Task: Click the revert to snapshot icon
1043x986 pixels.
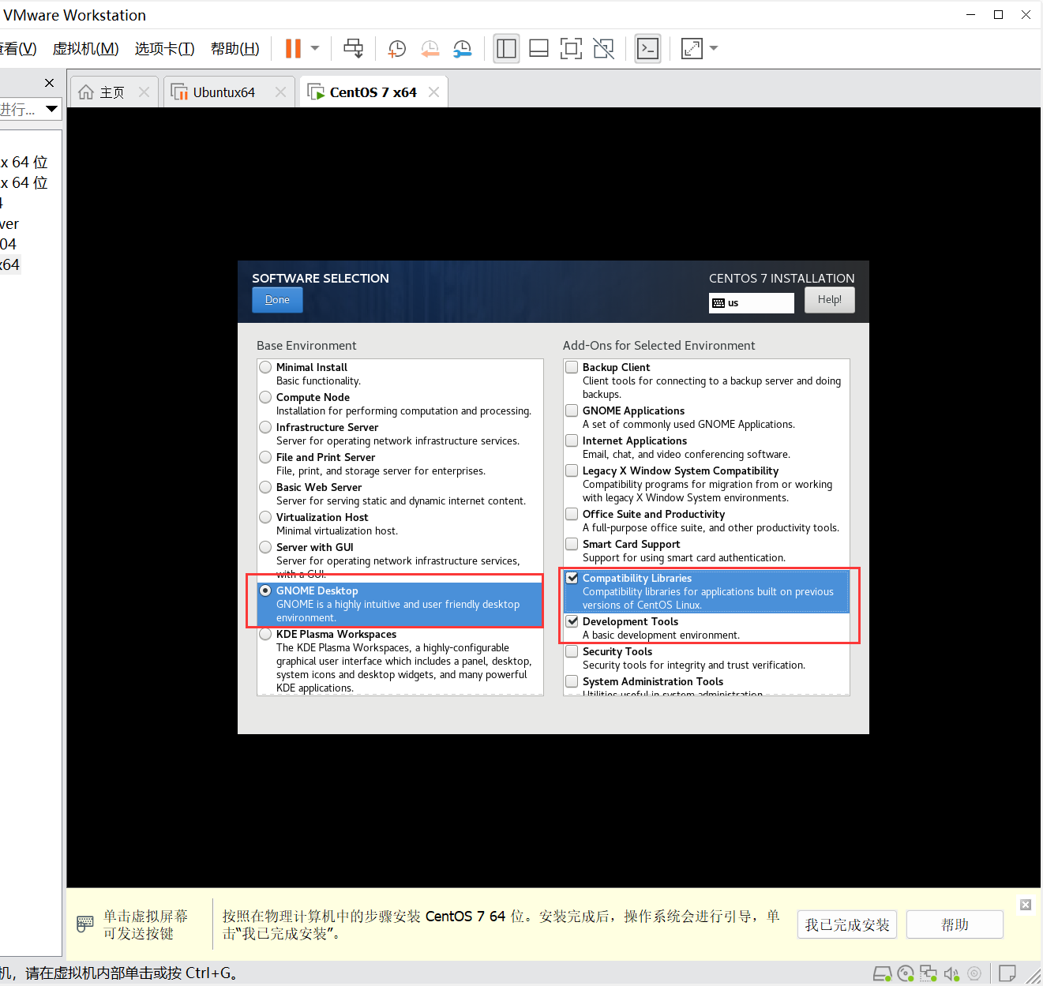Action: [430, 49]
